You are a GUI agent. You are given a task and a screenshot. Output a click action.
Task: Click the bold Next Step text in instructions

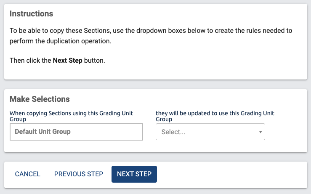tap(67, 60)
